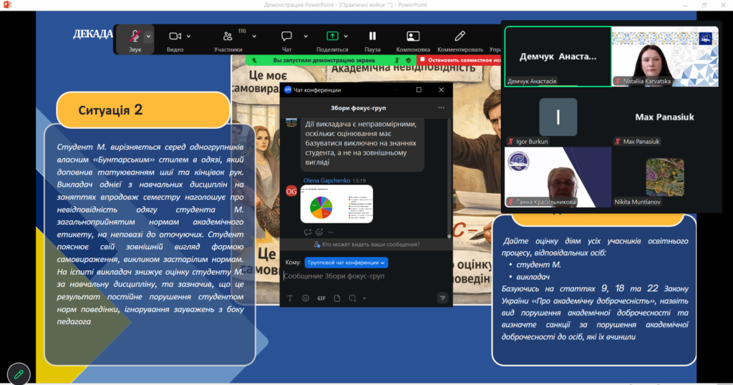Open the emoji picker in chat
The image size is (733, 385).
pos(306,298)
